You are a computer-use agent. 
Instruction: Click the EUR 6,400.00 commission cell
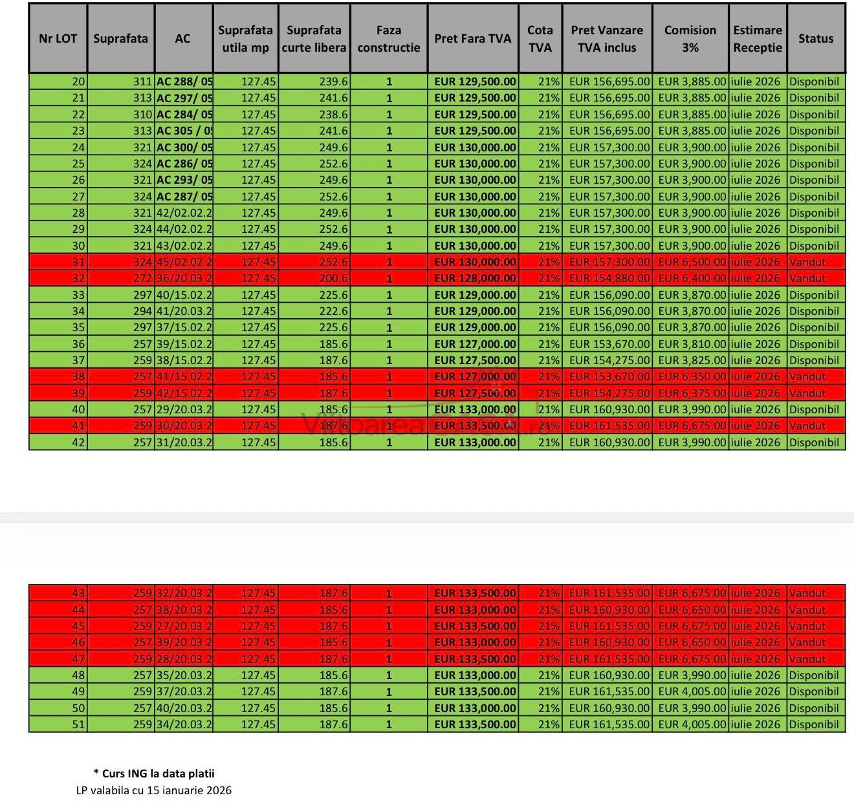point(692,278)
